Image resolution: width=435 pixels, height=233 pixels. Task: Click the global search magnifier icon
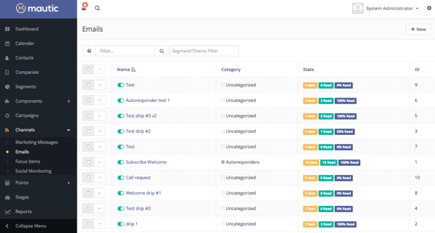(97, 9)
